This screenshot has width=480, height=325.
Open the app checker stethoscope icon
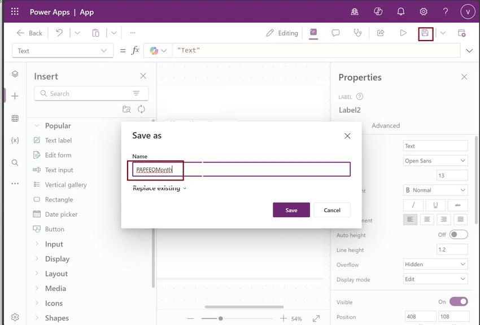tap(357, 33)
